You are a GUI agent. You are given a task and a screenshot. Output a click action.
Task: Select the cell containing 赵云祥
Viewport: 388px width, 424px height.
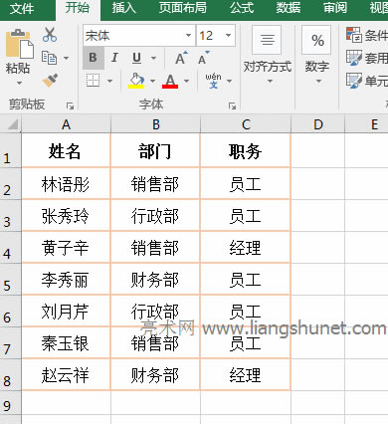point(66,374)
